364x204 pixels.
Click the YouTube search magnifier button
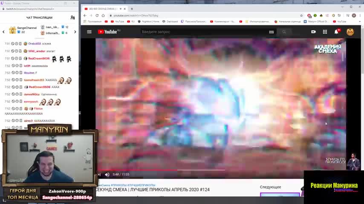pos(284,32)
